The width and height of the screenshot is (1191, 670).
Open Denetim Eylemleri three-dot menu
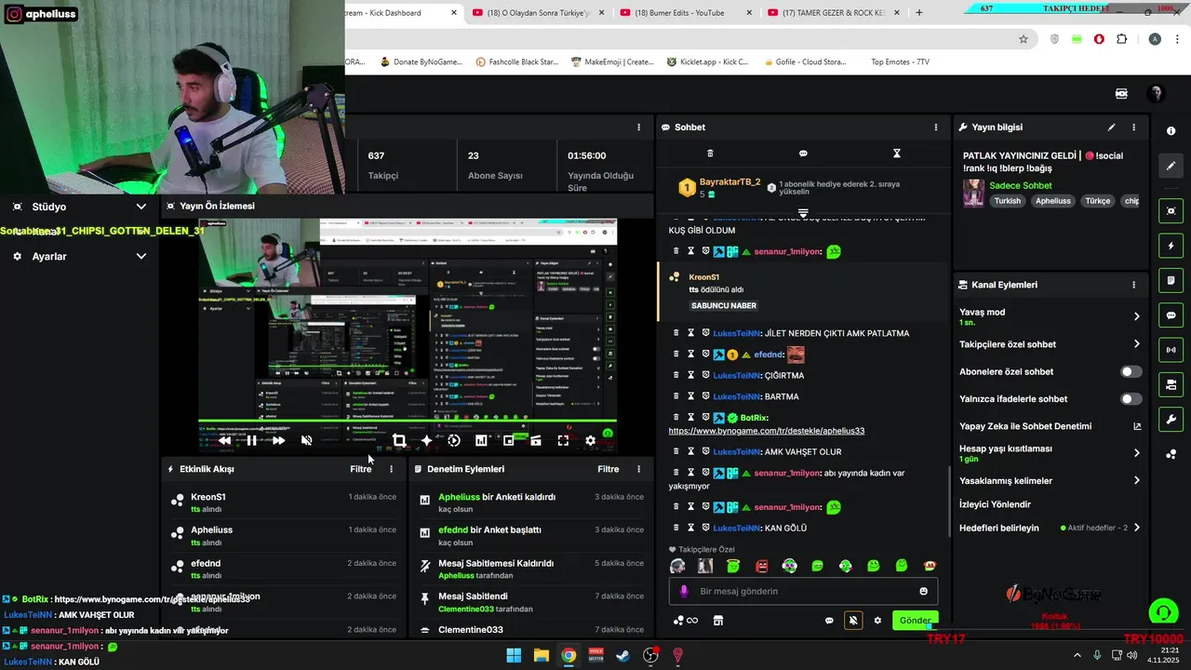638,469
